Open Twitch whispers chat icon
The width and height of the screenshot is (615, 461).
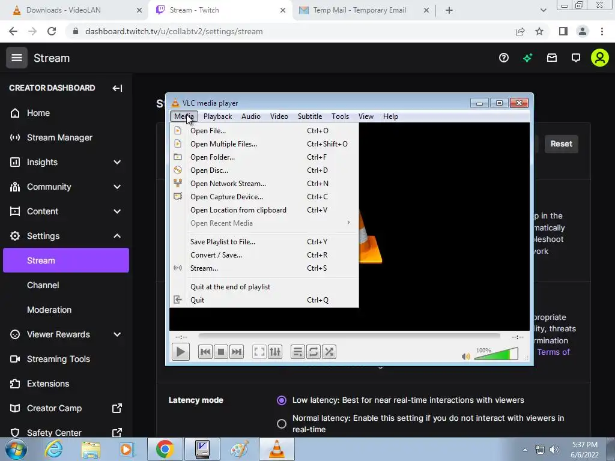point(576,58)
